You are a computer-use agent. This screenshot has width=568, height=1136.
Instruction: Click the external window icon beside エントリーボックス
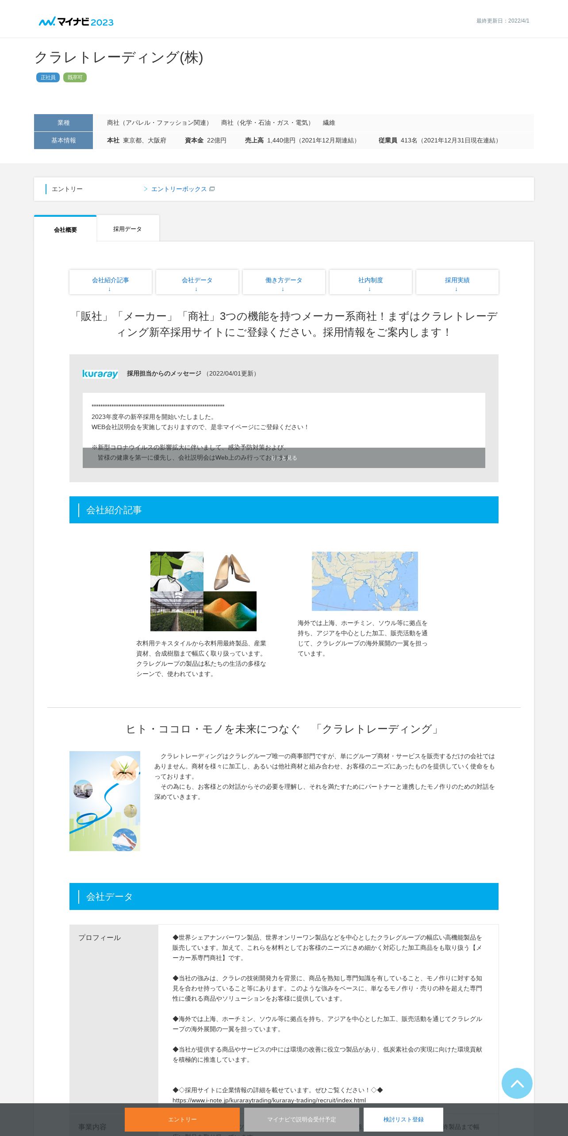(212, 189)
